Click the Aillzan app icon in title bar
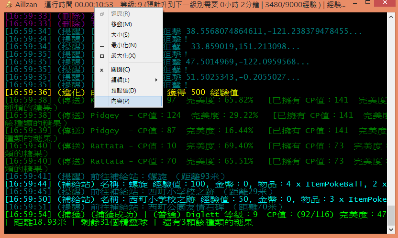 click(x=9, y=4)
